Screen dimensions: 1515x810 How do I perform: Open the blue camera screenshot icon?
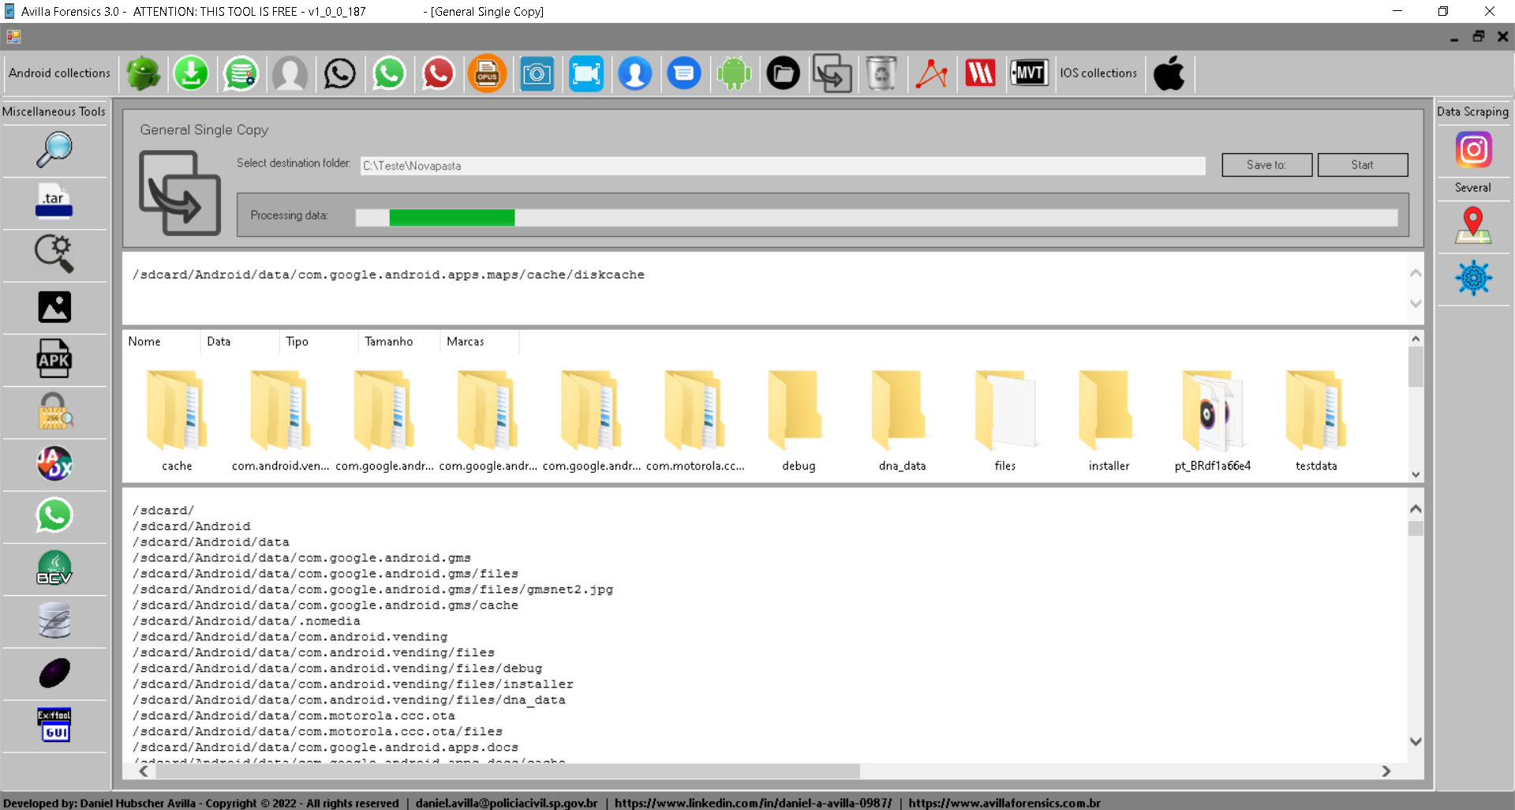click(537, 73)
